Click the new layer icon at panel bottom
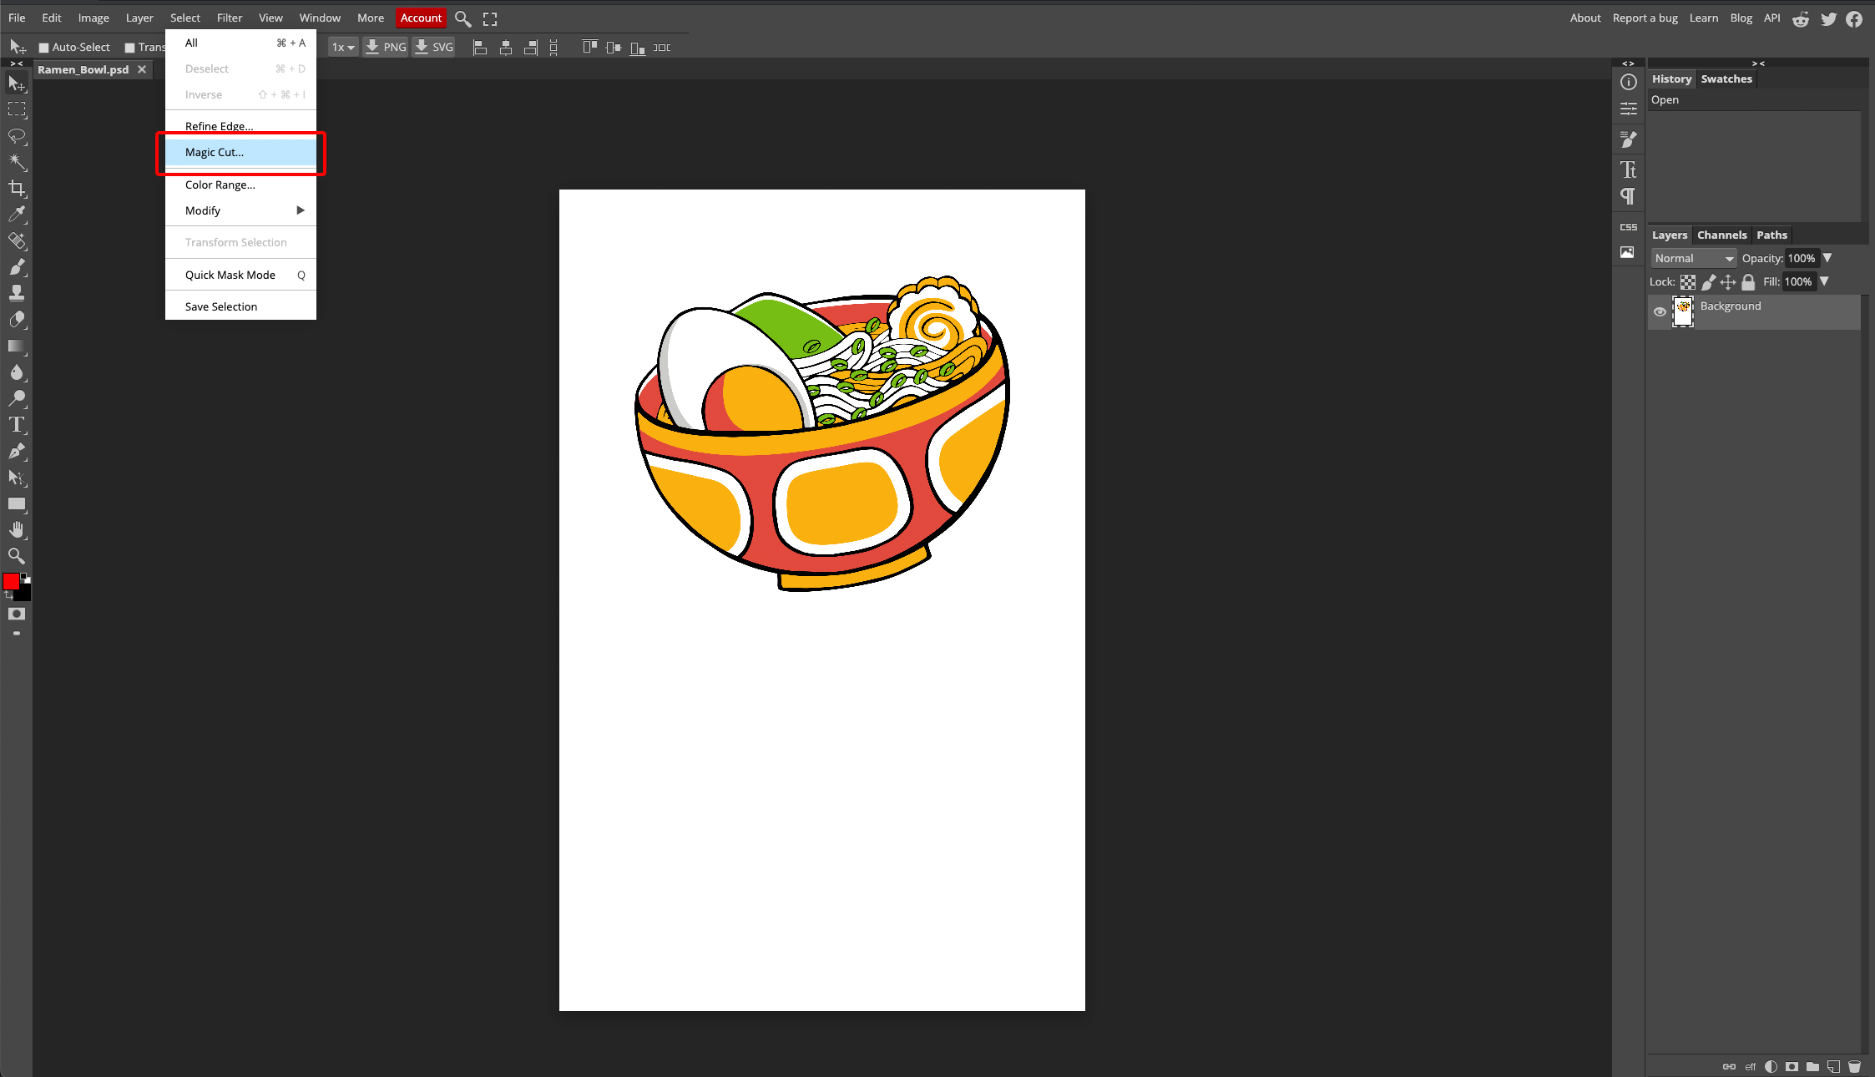 (x=1833, y=1066)
